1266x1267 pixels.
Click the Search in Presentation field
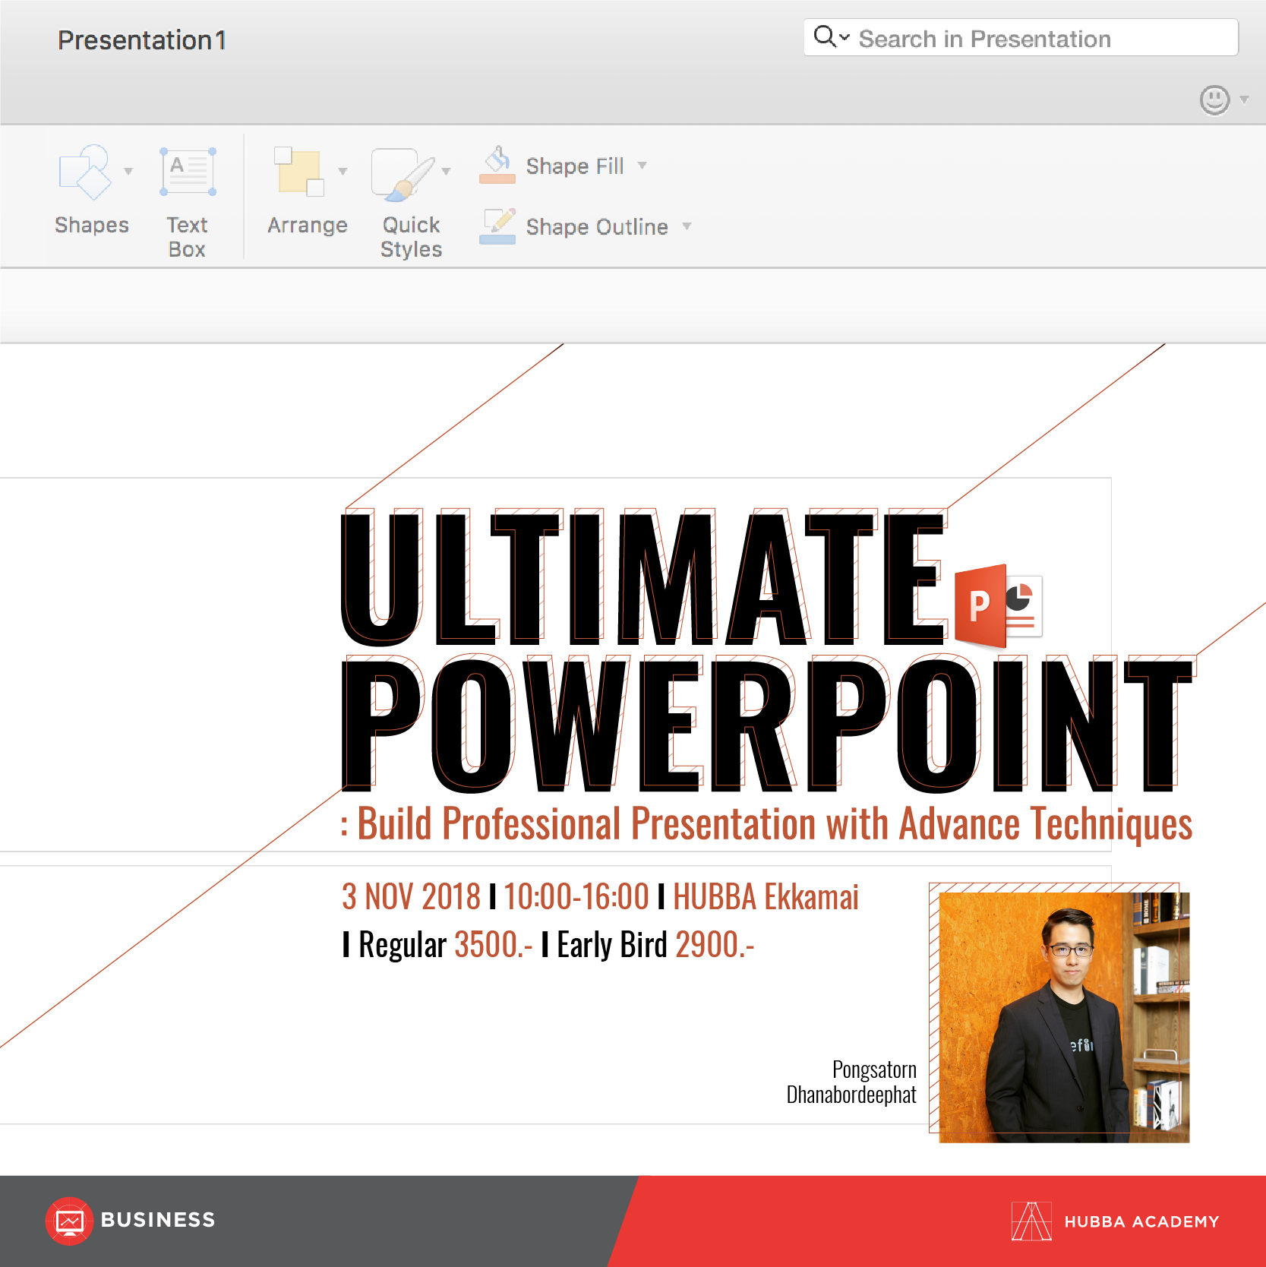tap(1021, 37)
